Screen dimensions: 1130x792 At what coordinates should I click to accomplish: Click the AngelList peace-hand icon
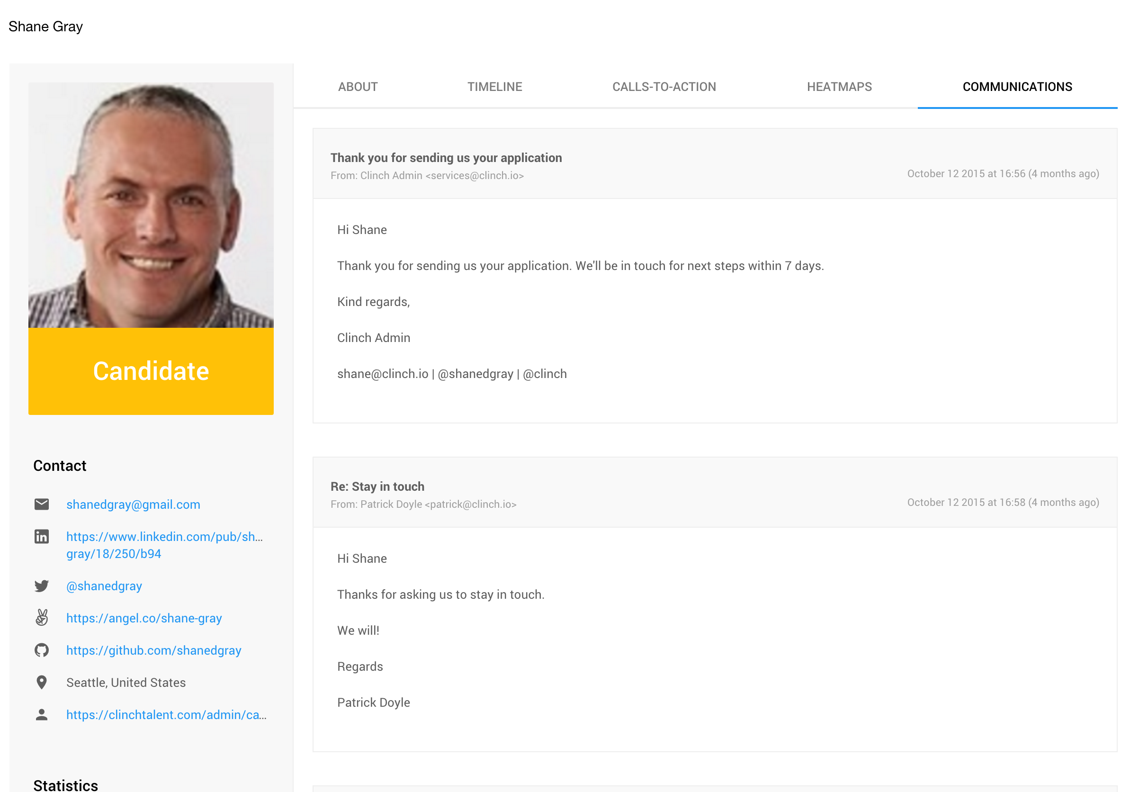pos(42,618)
